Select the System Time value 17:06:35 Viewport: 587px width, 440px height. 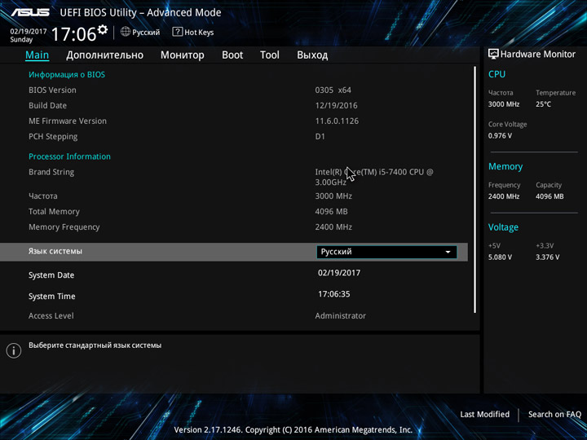(x=334, y=294)
